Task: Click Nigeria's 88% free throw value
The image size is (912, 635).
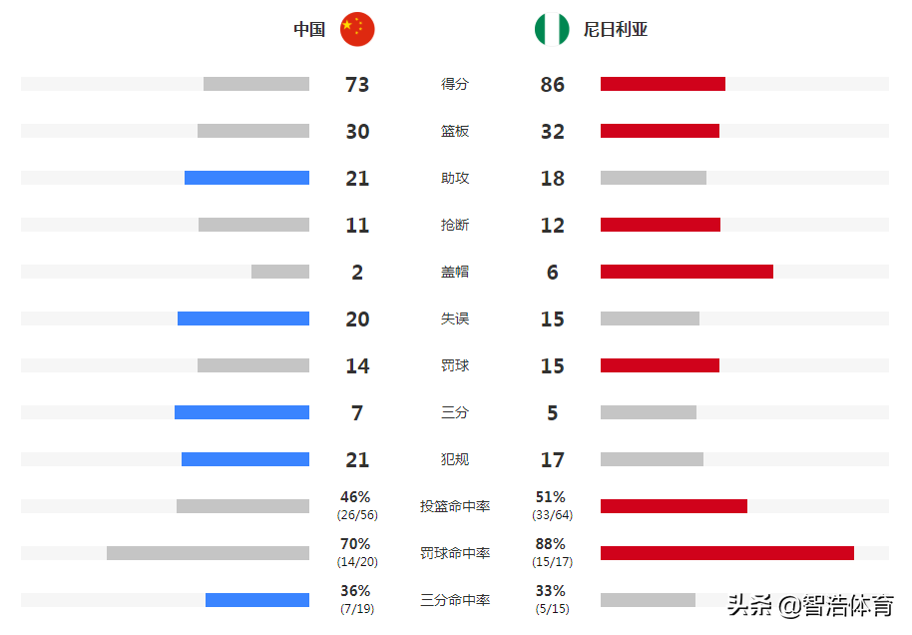Action: [550, 543]
